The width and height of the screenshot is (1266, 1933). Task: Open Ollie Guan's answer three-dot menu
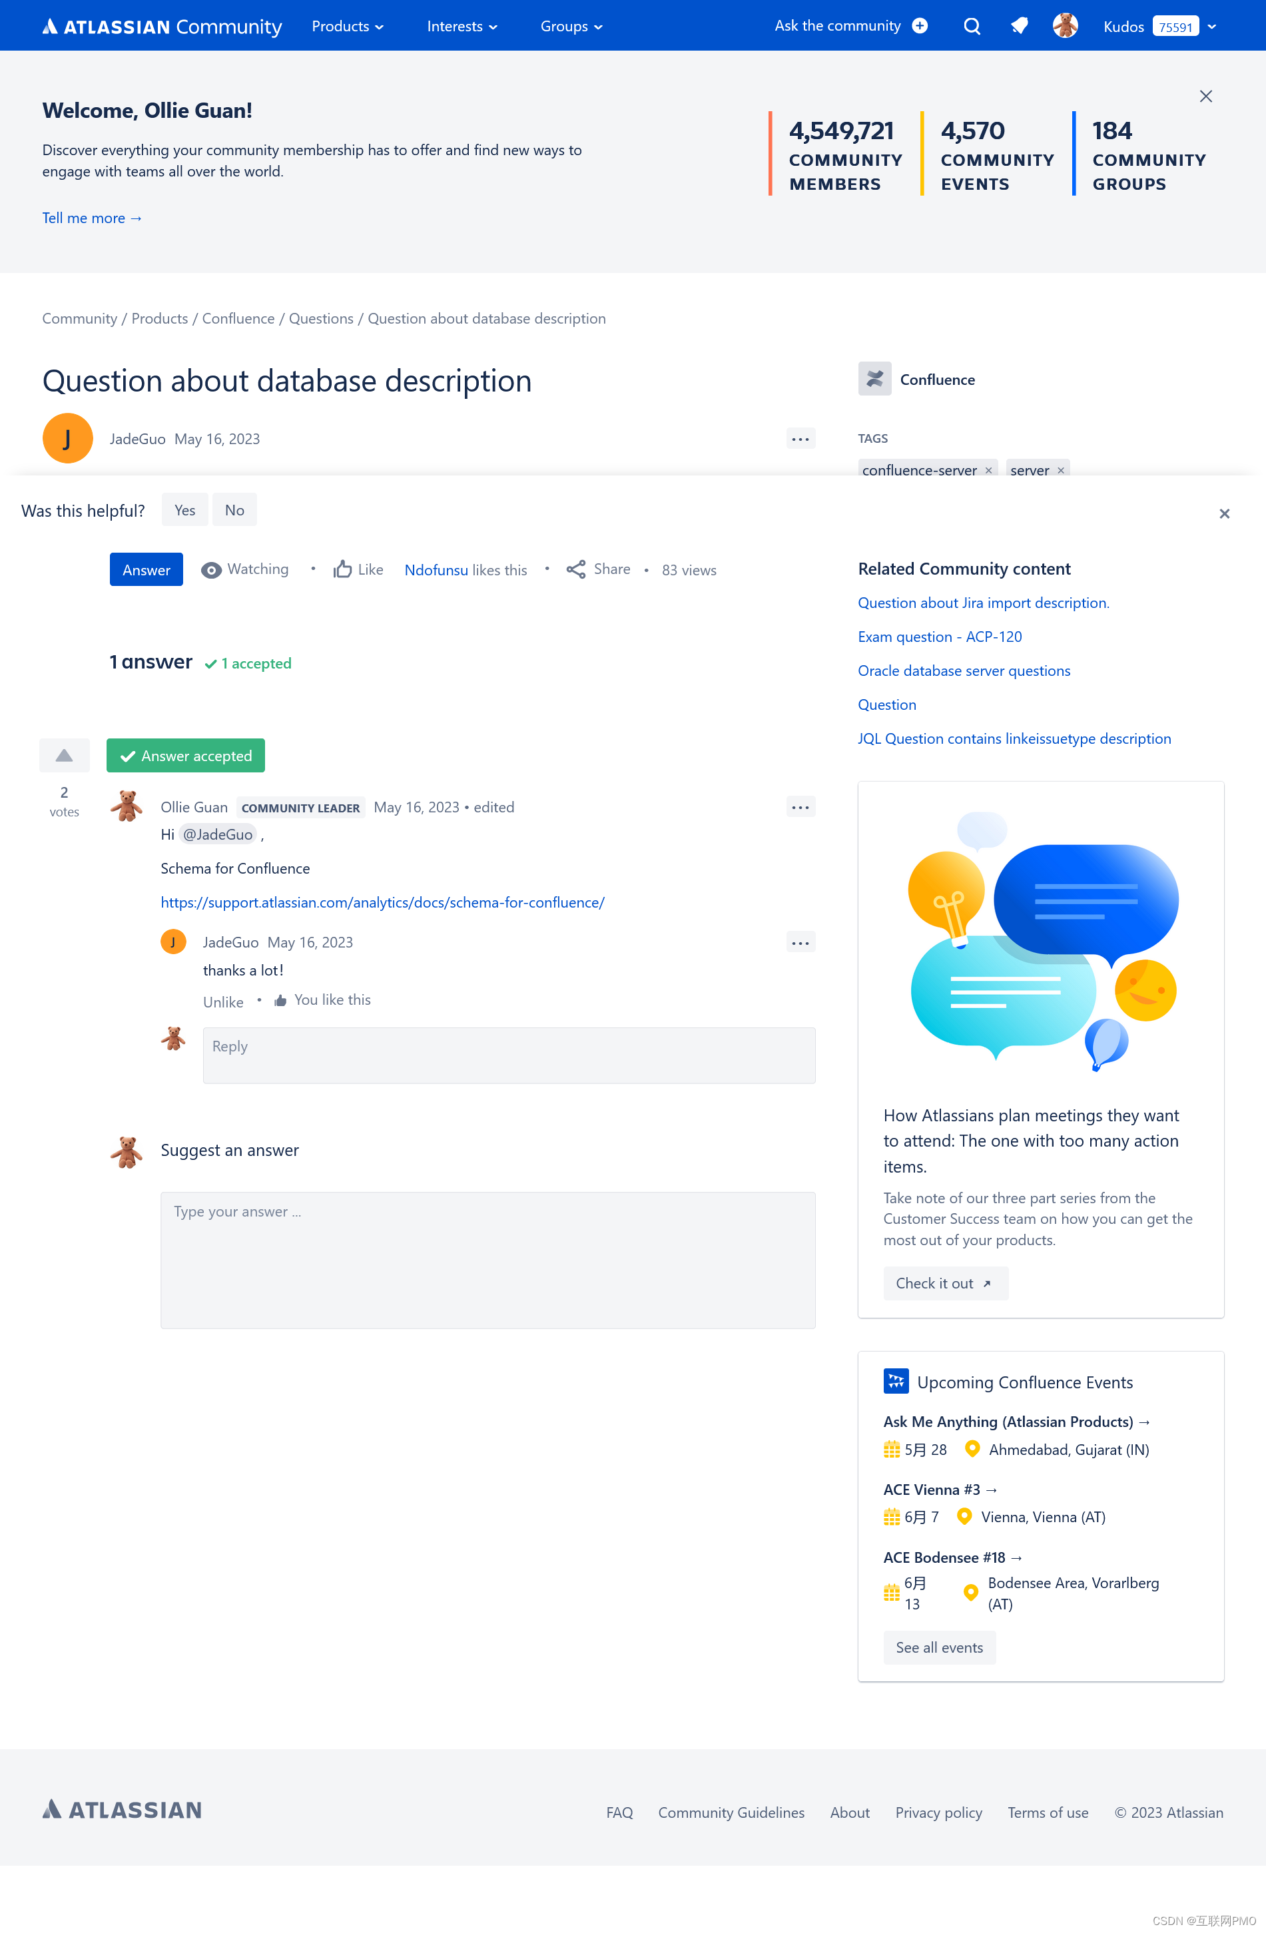(800, 806)
